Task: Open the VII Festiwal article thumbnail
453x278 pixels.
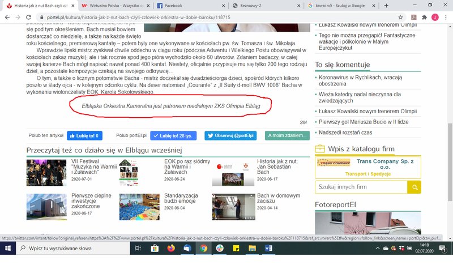Action: coord(46,173)
